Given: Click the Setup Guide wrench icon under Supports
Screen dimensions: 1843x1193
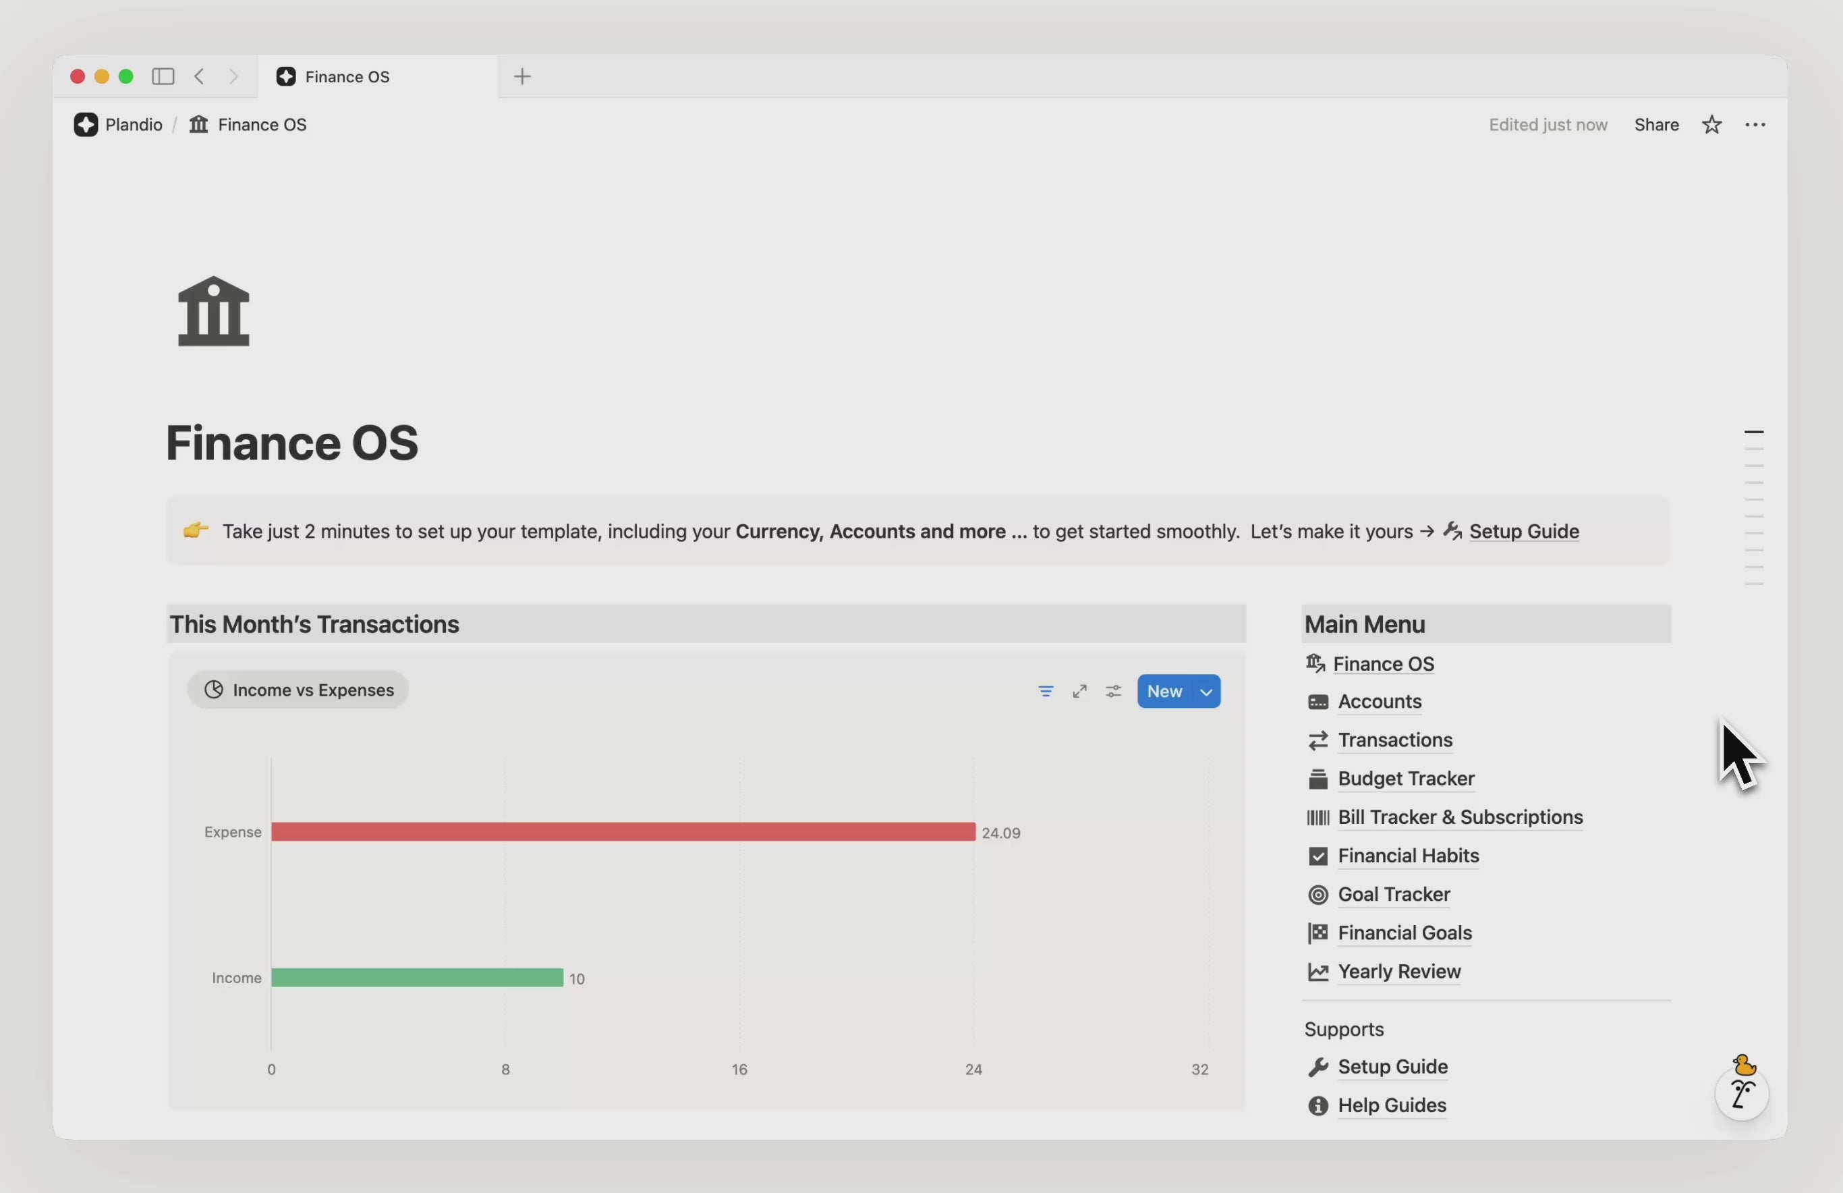Looking at the screenshot, I should coord(1318,1067).
